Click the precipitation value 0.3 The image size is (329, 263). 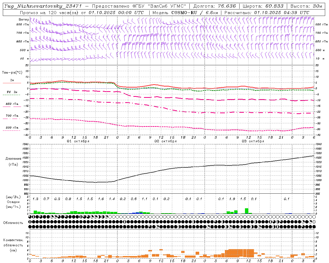[57, 199]
